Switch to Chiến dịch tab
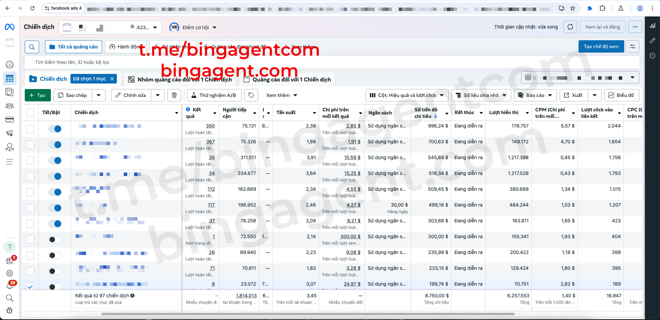The image size is (660, 320). pos(53,79)
